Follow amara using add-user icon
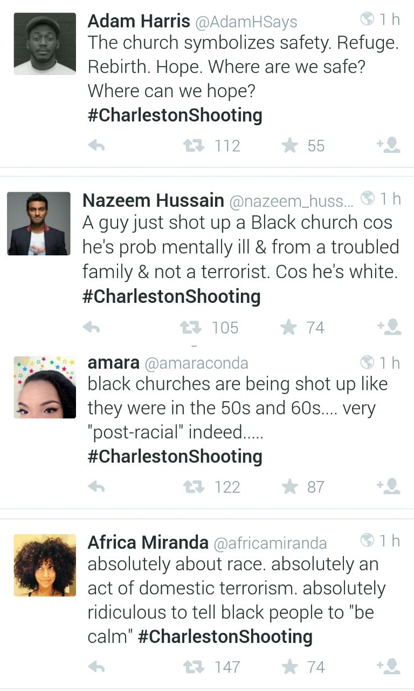The image size is (414, 691). 388,486
